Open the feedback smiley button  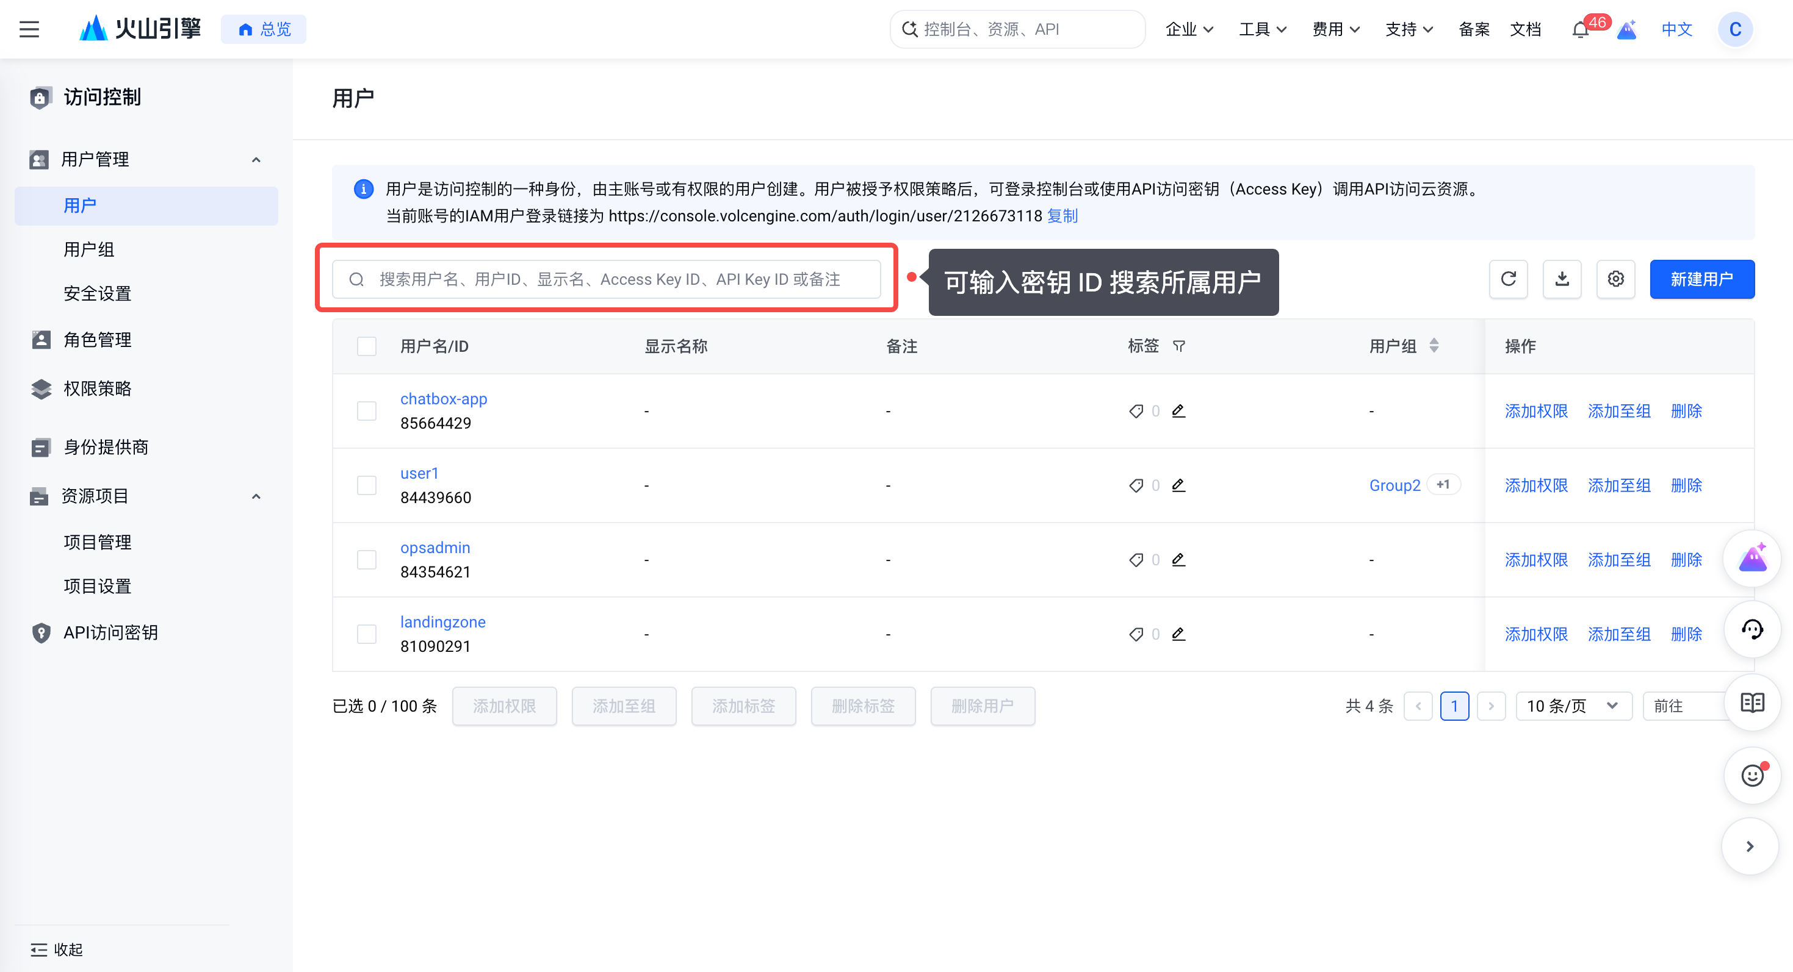pos(1752,775)
